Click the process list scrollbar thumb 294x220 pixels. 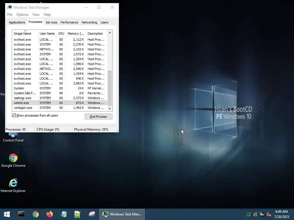(x=110, y=88)
